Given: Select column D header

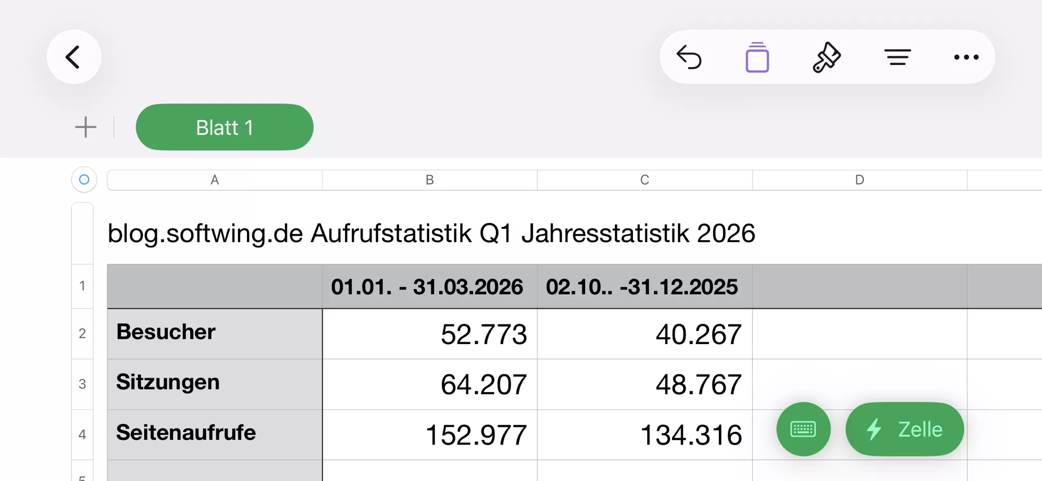Looking at the screenshot, I should 860,180.
